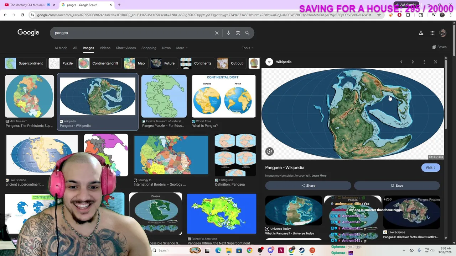Close the Wikipedia image preview panel
This screenshot has height=256, width=456.
(435, 62)
